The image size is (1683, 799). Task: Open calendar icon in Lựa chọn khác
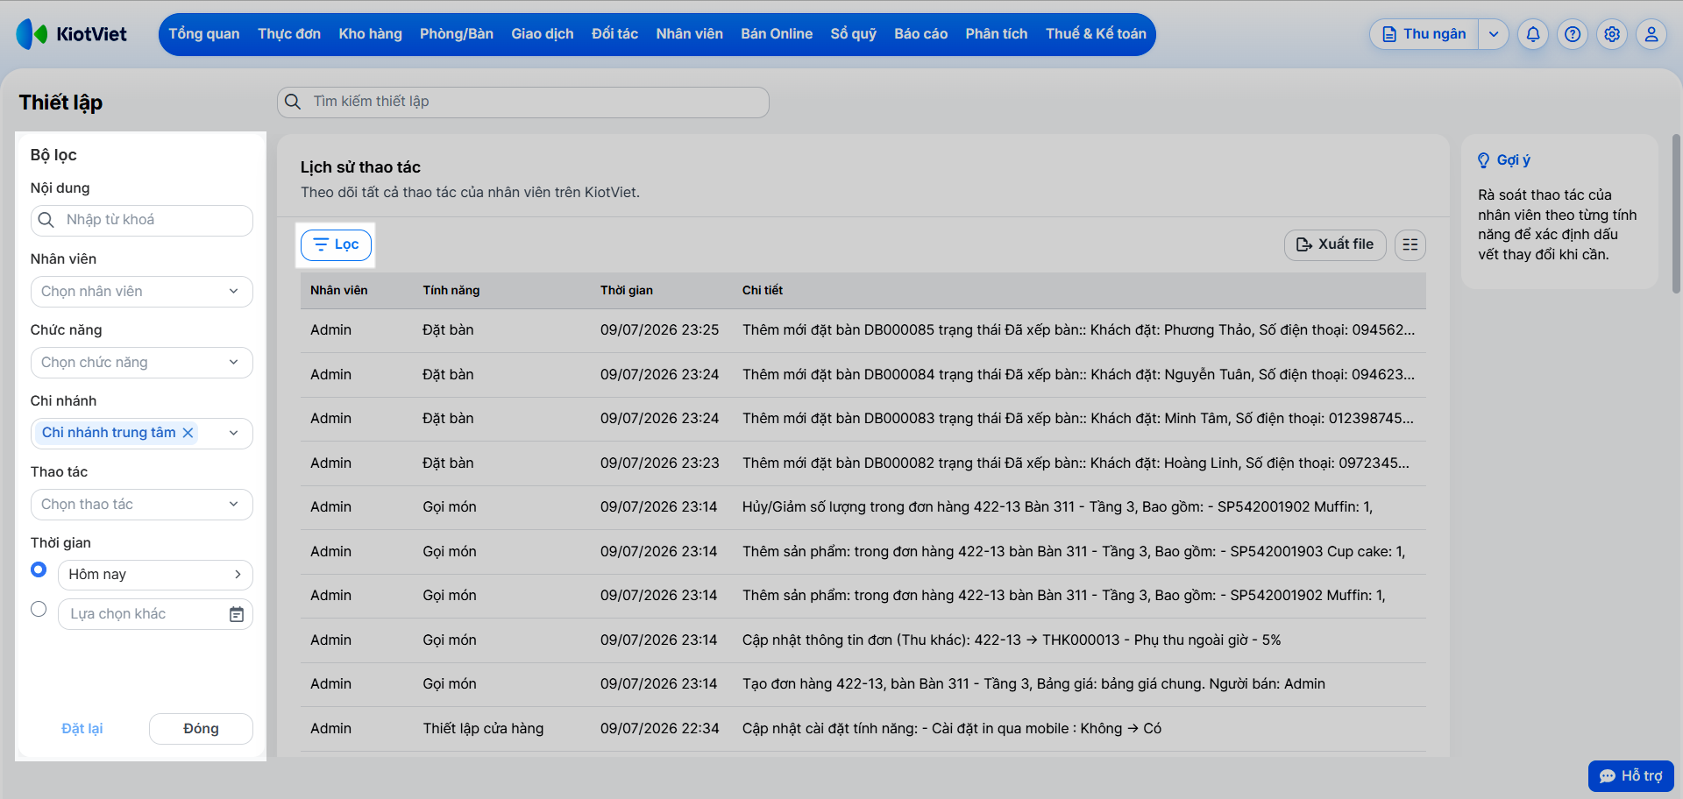(237, 614)
